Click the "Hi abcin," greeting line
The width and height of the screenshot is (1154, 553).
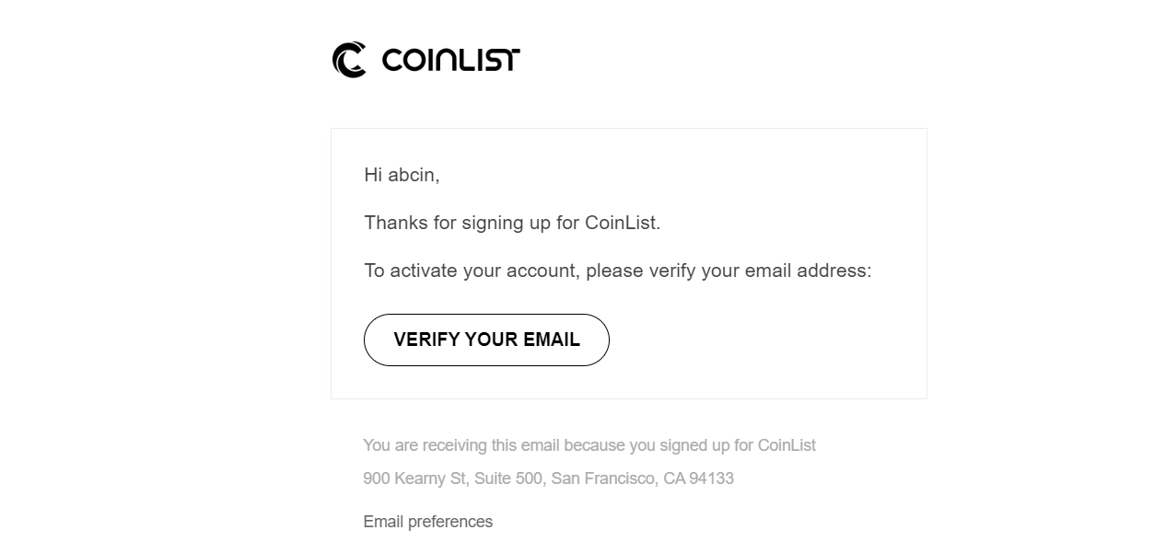pos(402,175)
